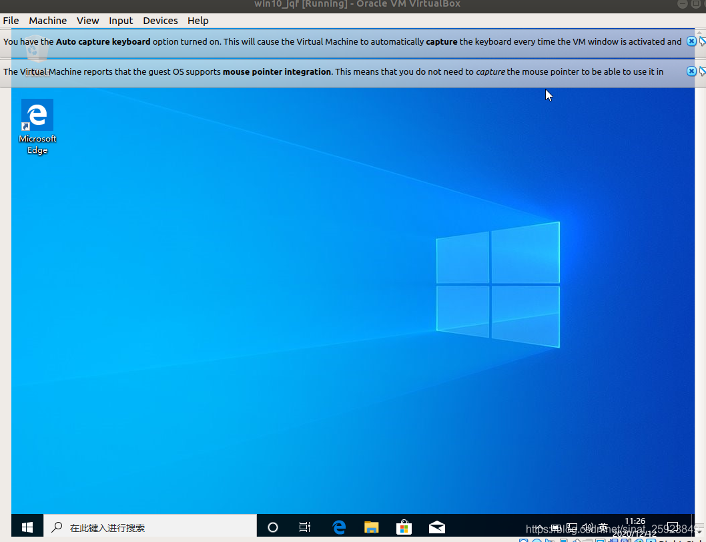Open Microsoft Store from the taskbar

pos(404,527)
